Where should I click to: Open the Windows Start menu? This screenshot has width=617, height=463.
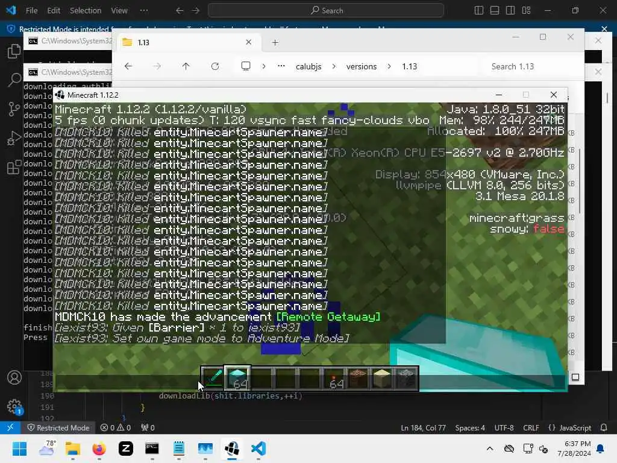tap(19, 449)
